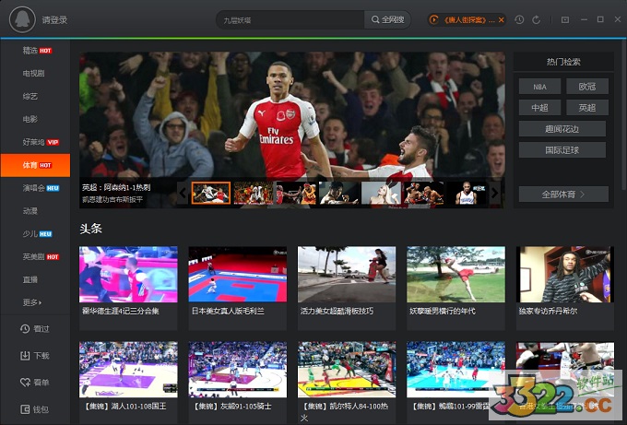This screenshot has width=627, height=425.
Task: Open 看过 watched history in sidebar
Action: click(35, 329)
